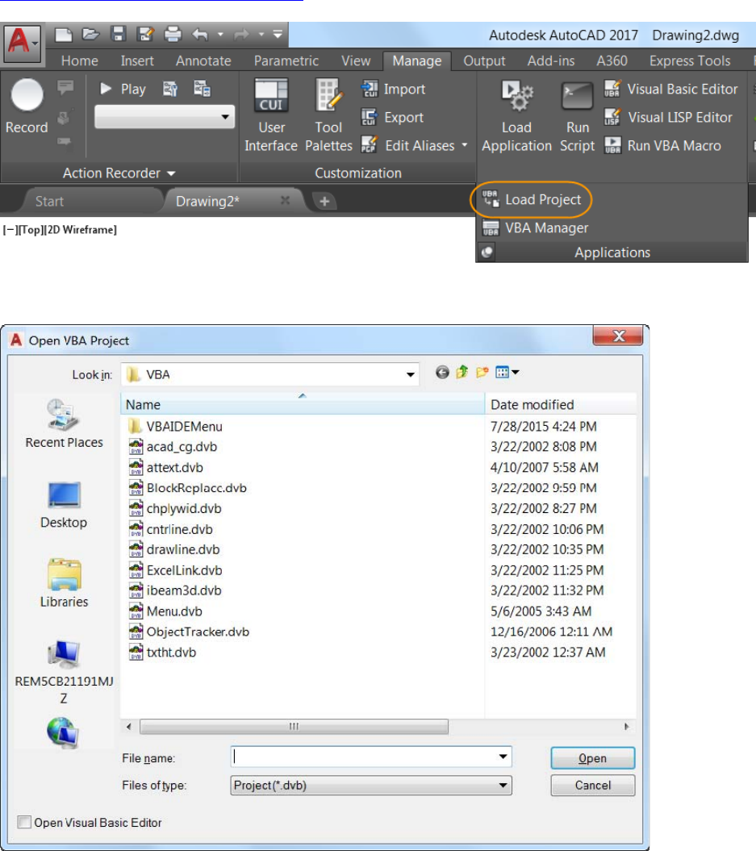Go to Desktop in dialog sidebar
The image size is (756, 851).
tap(64, 505)
